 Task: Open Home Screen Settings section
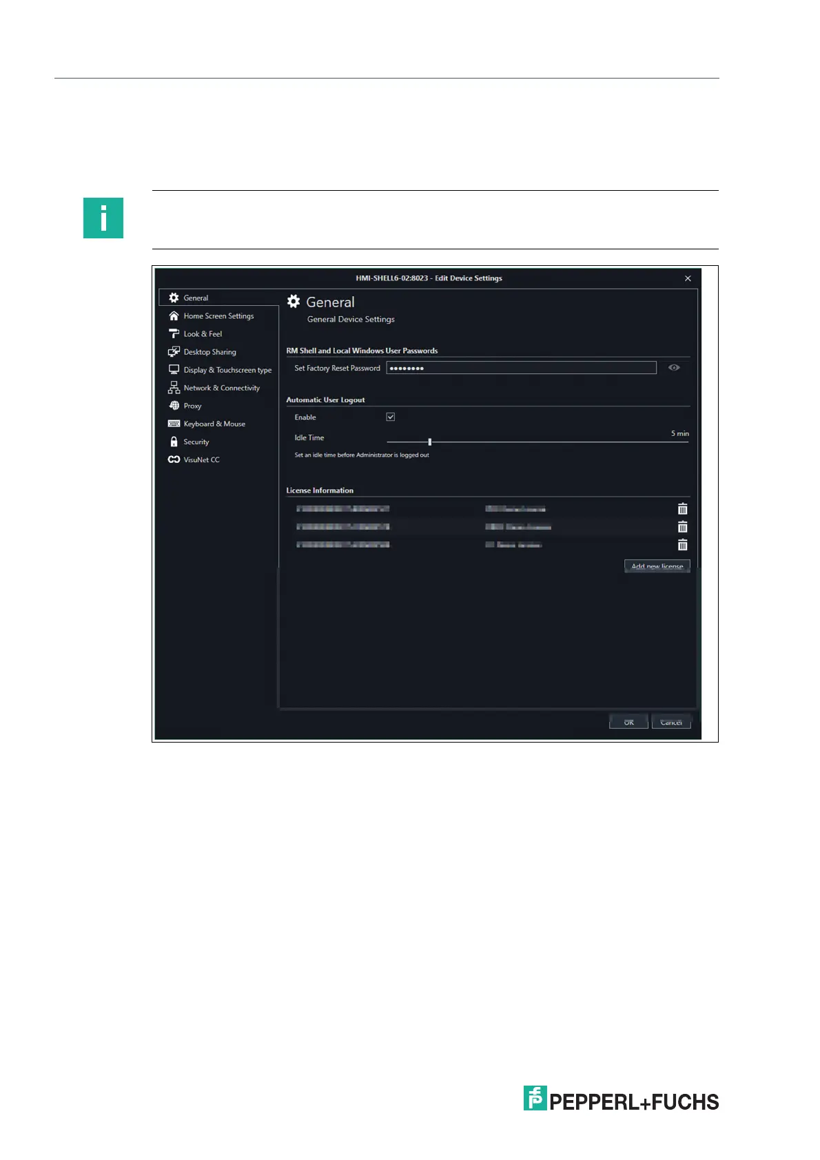(218, 315)
